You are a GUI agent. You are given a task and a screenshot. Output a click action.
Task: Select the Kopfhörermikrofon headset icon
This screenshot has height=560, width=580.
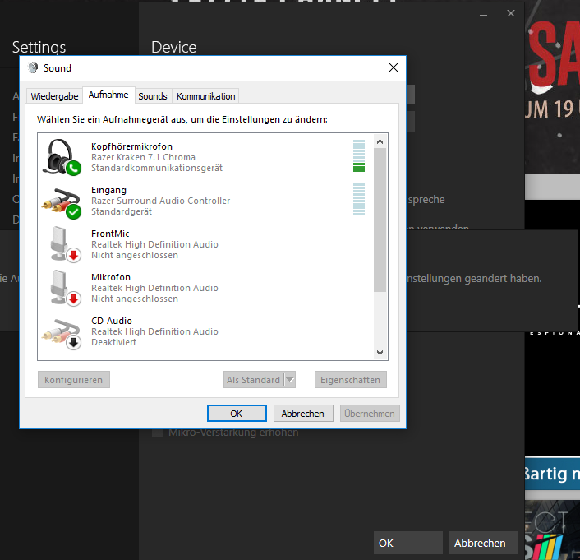pyautogui.click(x=62, y=157)
